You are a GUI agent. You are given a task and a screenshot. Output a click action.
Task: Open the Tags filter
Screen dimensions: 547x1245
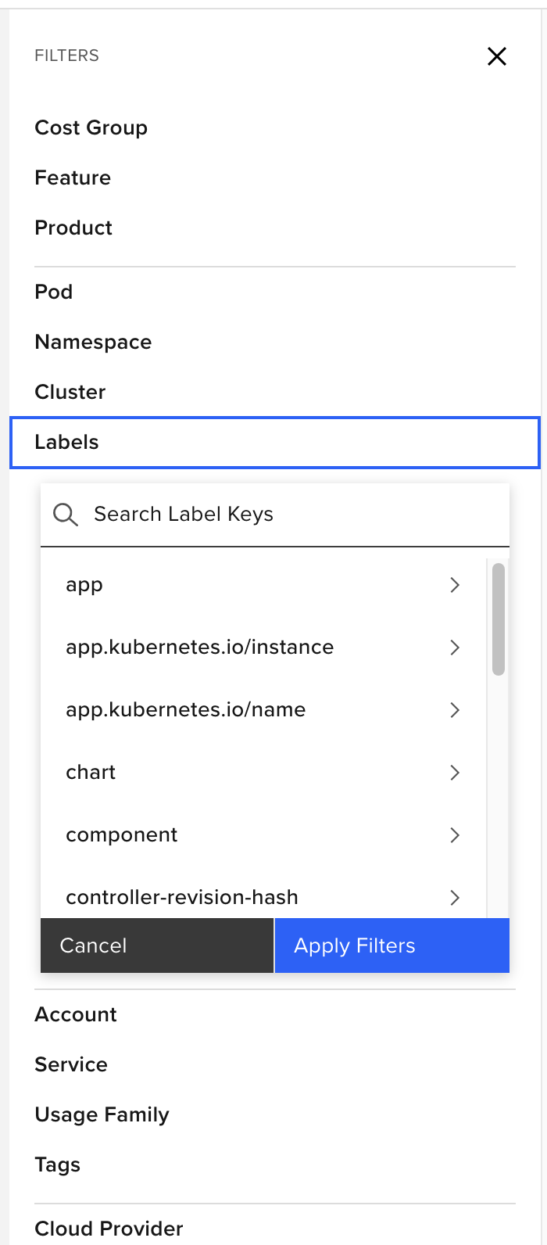(58, 1164)
